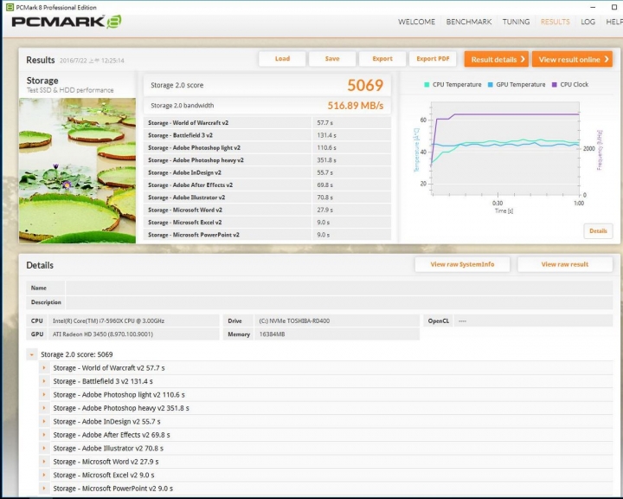The height and width of the screenshot is (499, 623).
Task: Click the Load button
Action: [282, 59]
